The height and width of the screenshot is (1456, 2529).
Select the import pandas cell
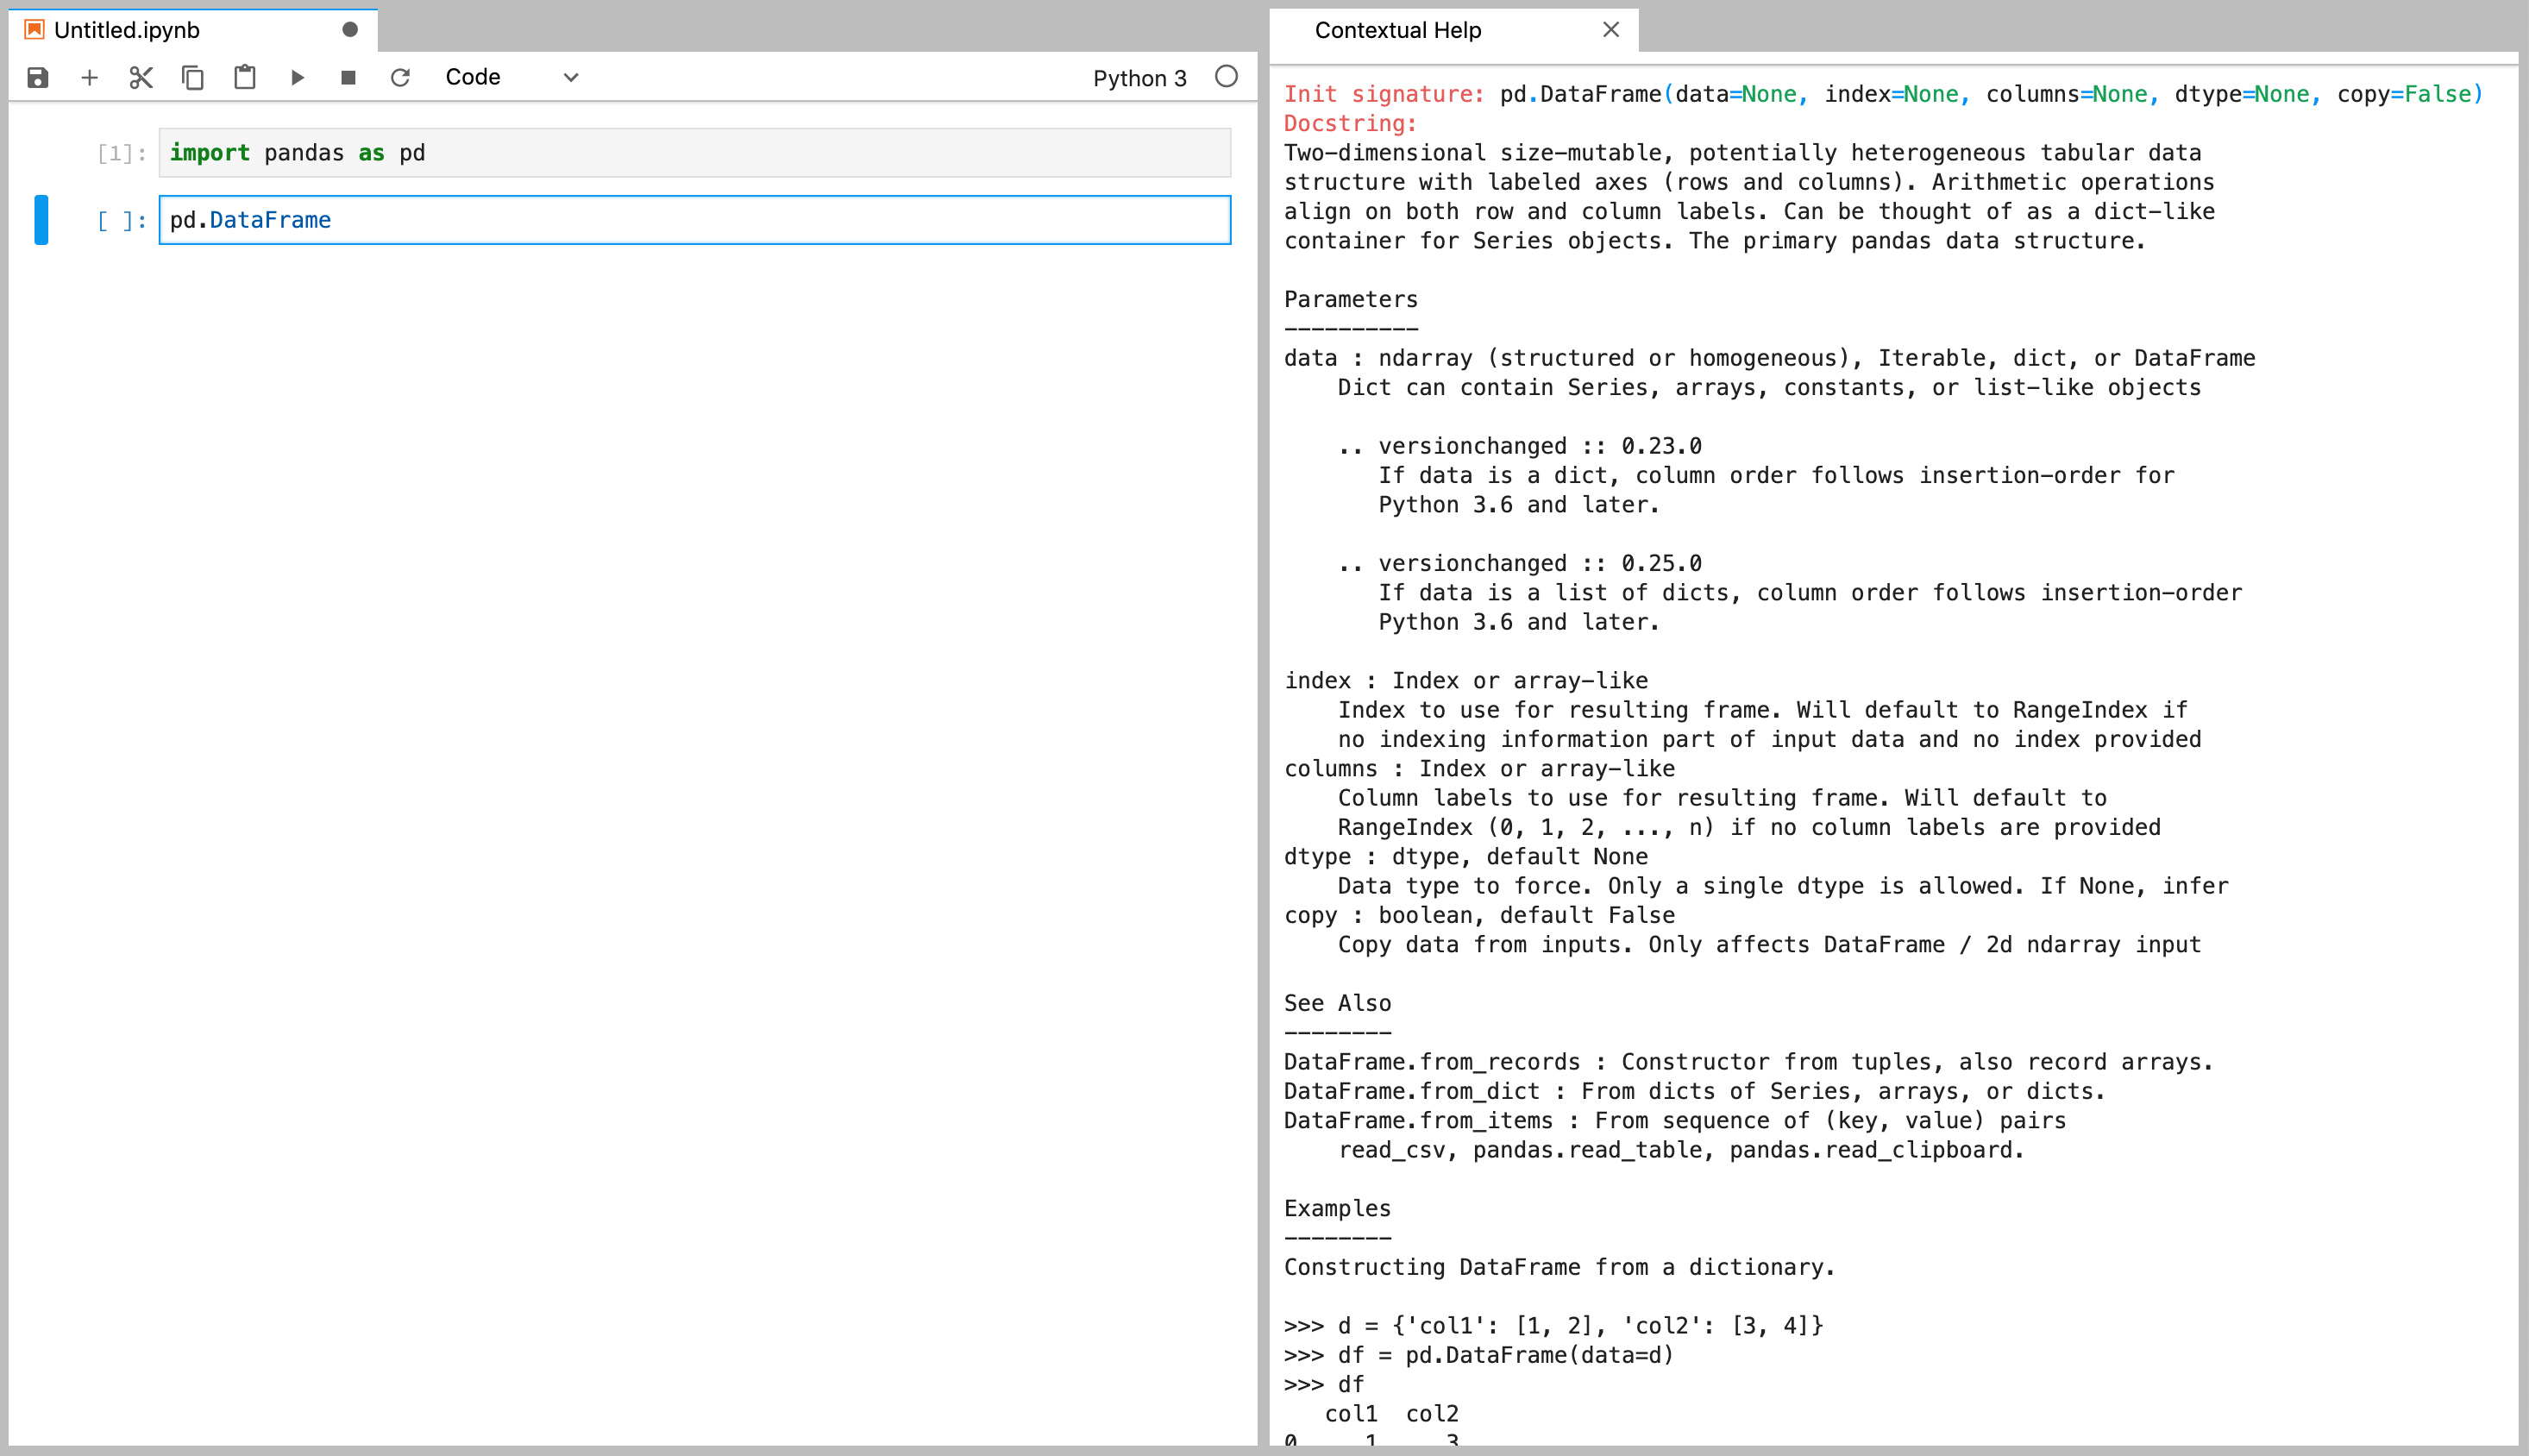tap(700, 153)
